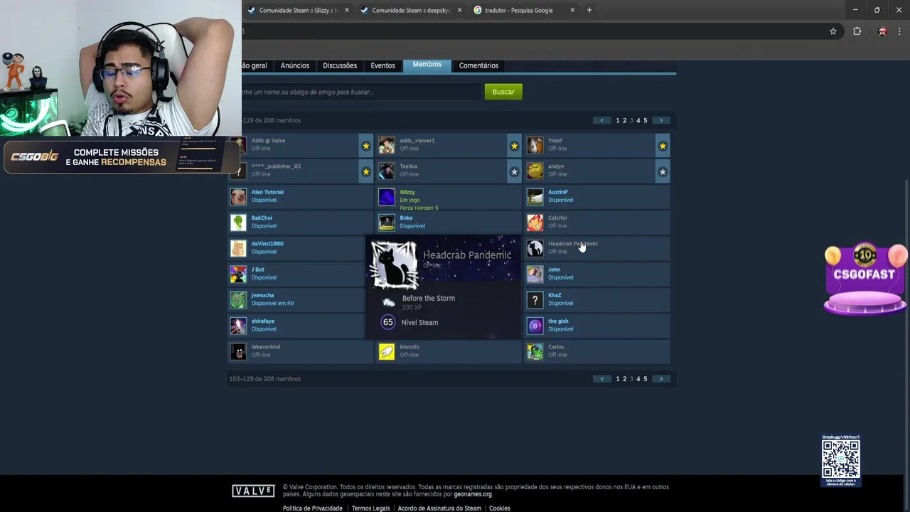Open the Cookies footer link

(x=500, y=508)
